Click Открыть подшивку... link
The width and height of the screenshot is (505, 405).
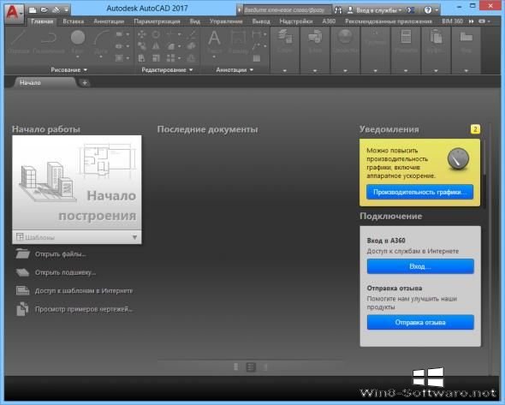tap(65, 272)
